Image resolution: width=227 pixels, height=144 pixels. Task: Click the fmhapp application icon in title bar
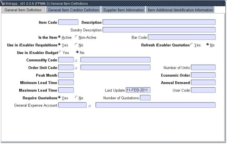point(3,3)
